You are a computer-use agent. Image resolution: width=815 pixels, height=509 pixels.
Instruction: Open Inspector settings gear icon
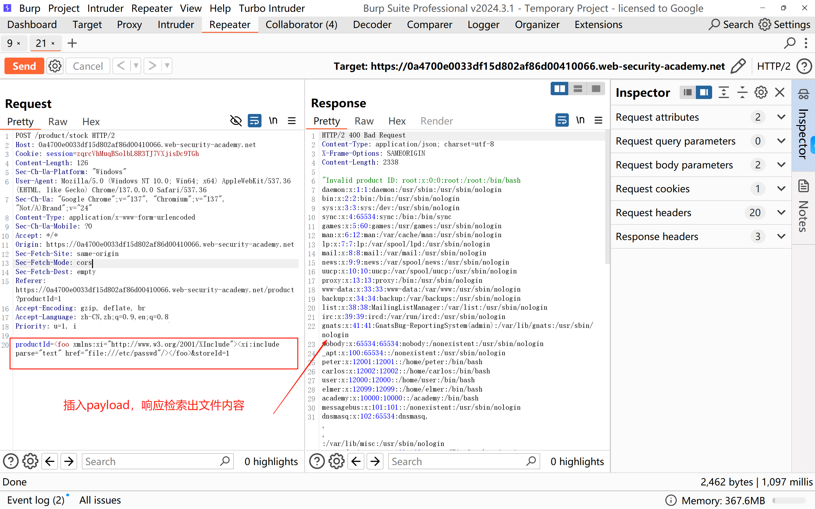[x=761, y=92]
